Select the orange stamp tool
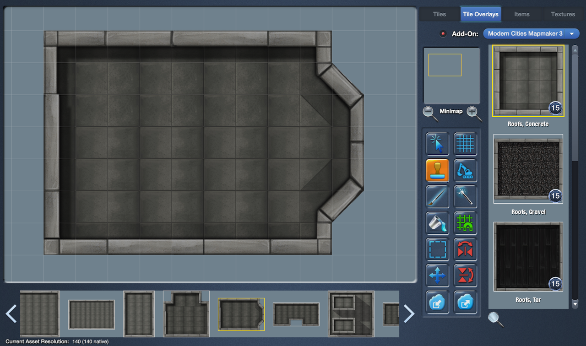Screen dimensions: 586x346 (437, 170)
